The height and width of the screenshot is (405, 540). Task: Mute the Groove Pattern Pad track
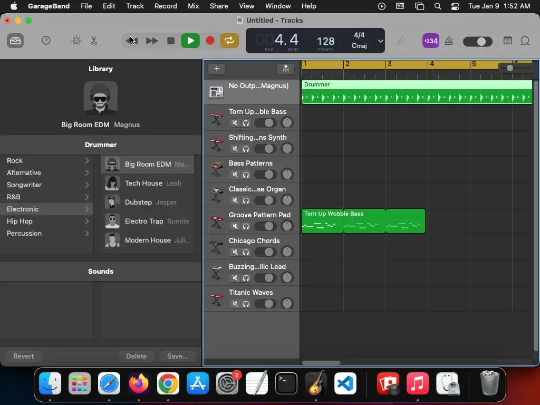click(235, 226)
